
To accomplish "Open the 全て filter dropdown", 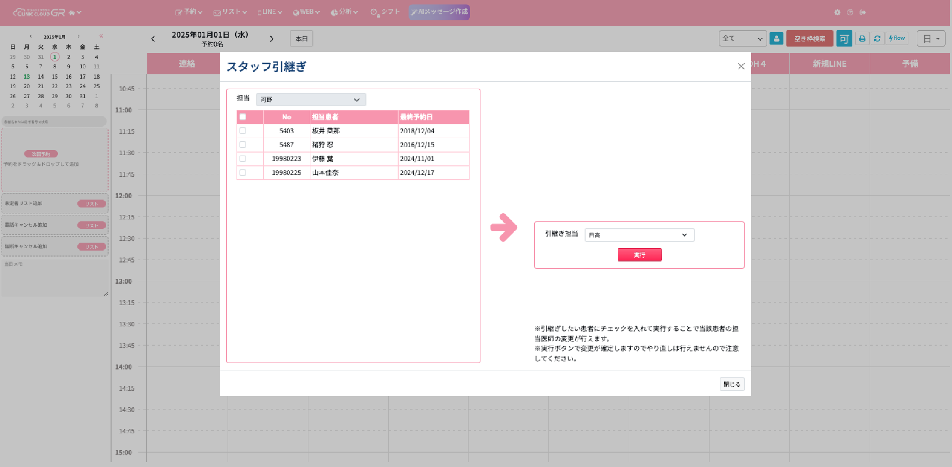I will click(742, 39).
